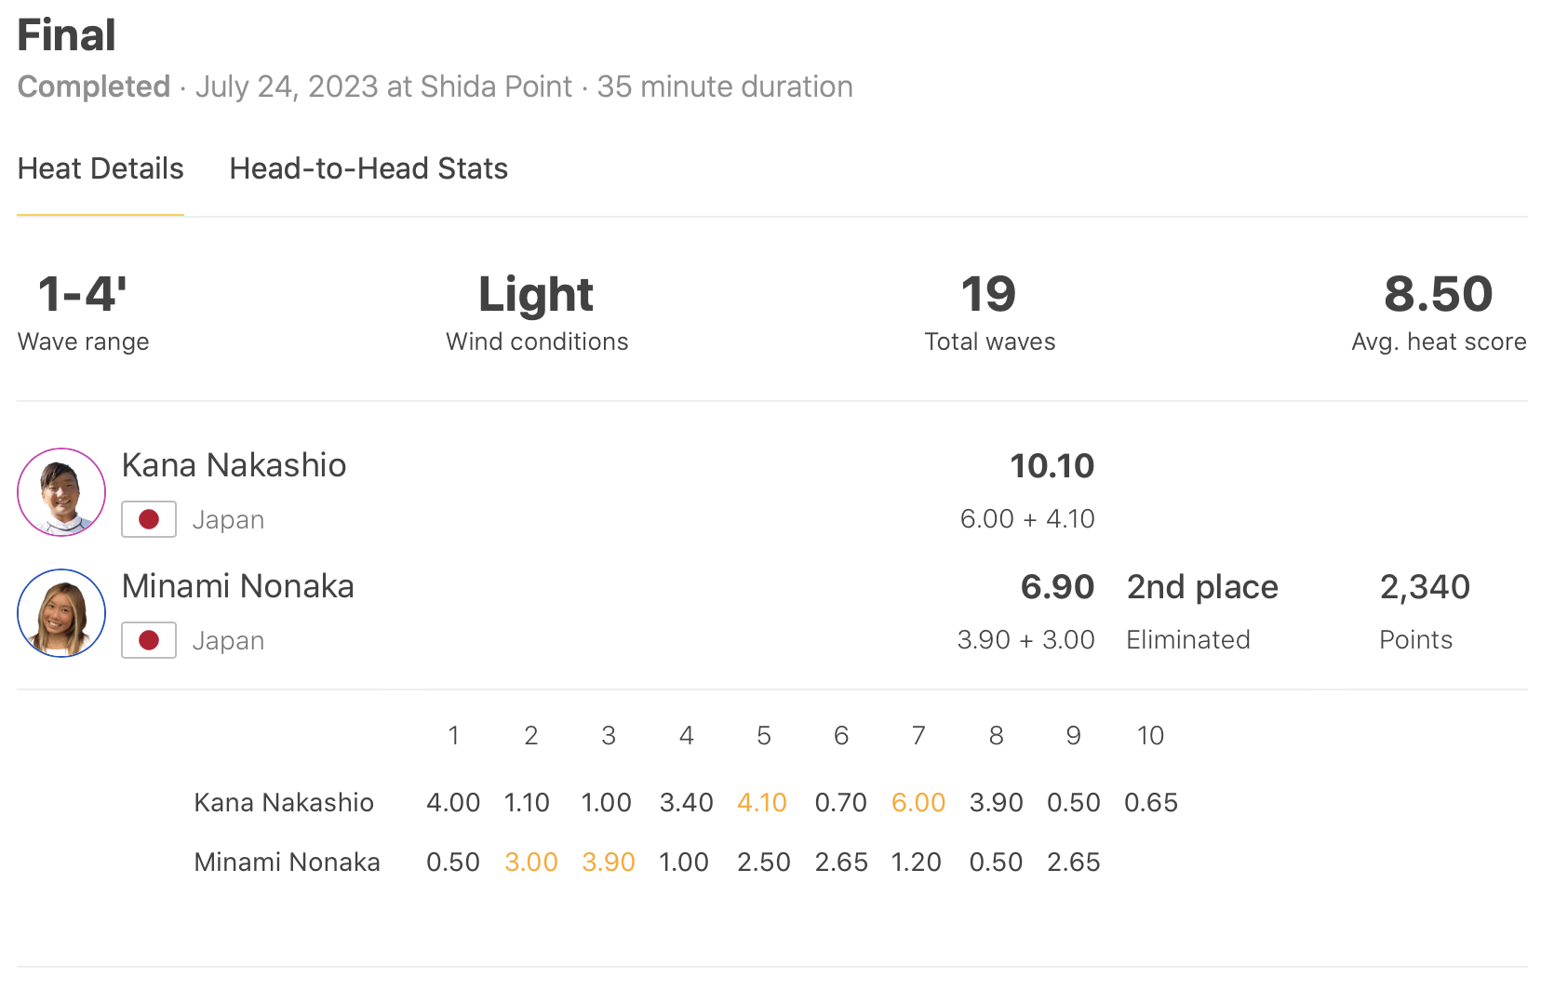This screenshot has height=990, width=1554.
Task: Click wave column number 10 header
Action: pos(1150,736)
